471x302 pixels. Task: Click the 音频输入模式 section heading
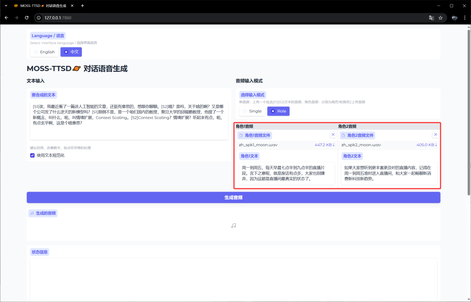tap(249, 81)
